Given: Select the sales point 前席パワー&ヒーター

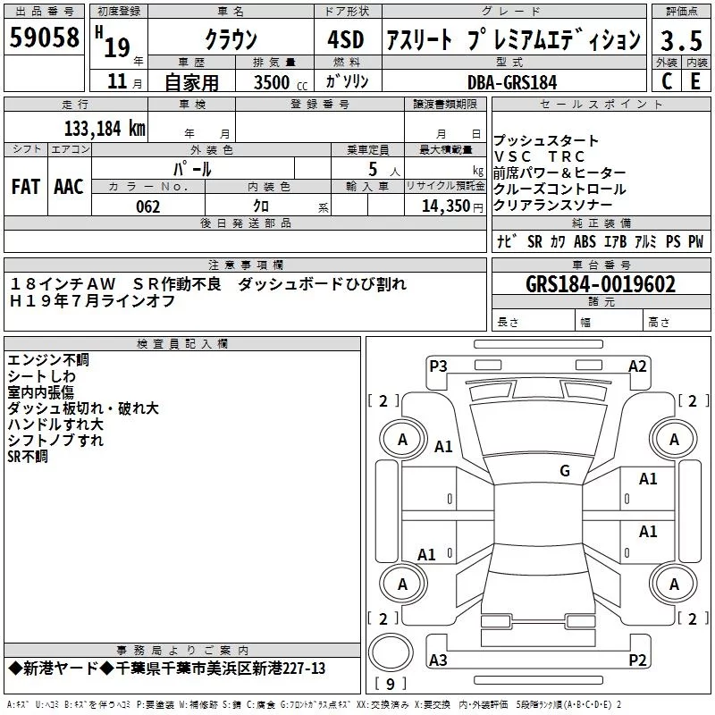Looking at the screenshot, I should tap(559, 172).
